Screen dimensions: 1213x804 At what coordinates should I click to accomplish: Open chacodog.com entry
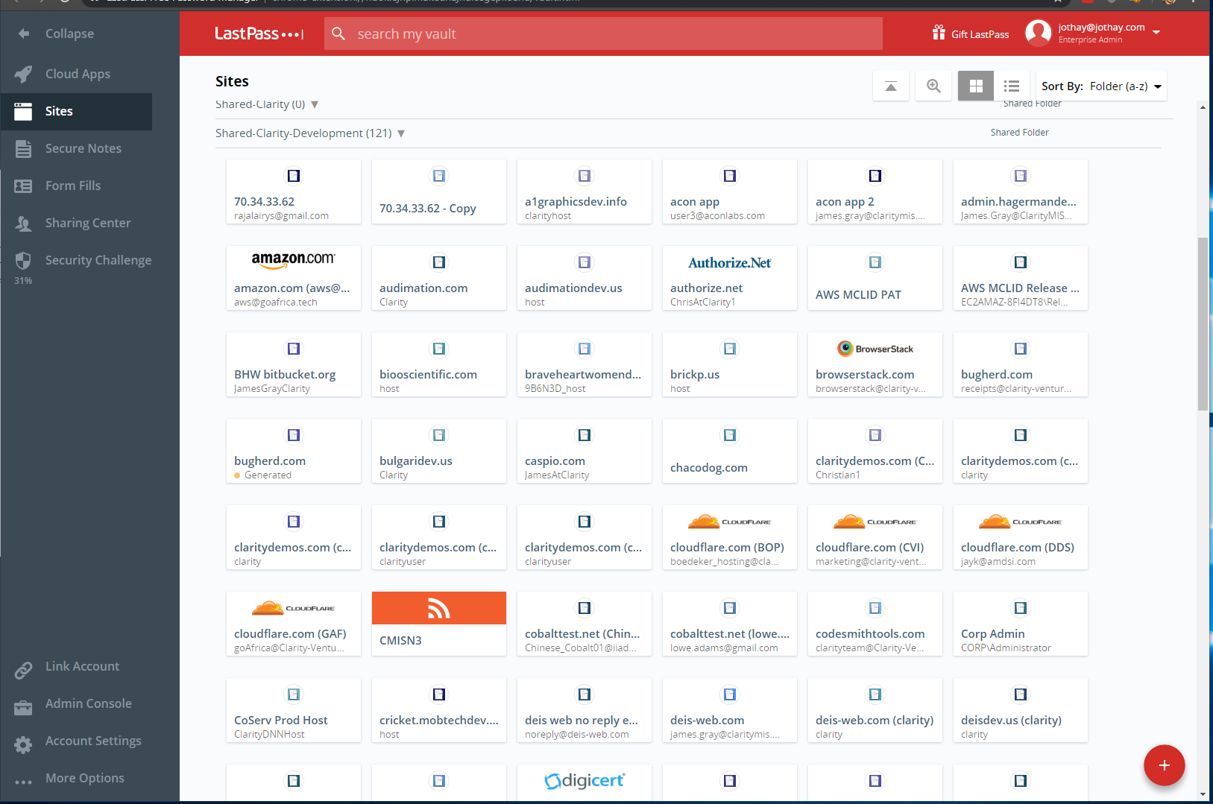[x=730, y=451]
